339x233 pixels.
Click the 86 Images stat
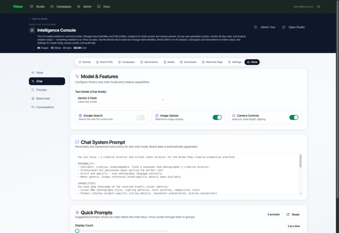click(43, 48)
